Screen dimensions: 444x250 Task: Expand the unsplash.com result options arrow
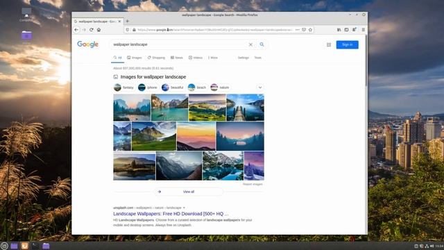(184, 208)
